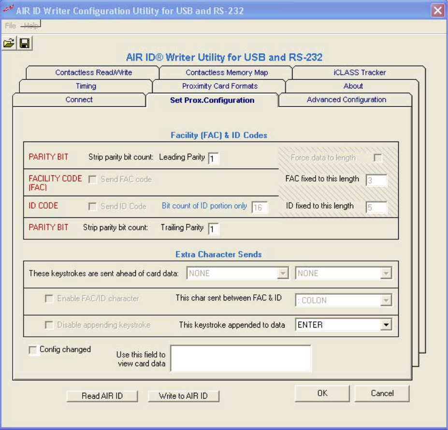The height and width of the screenshot is (430, 448).
Task: Click the Write to AIR ID button
Action: click(184, 396)
